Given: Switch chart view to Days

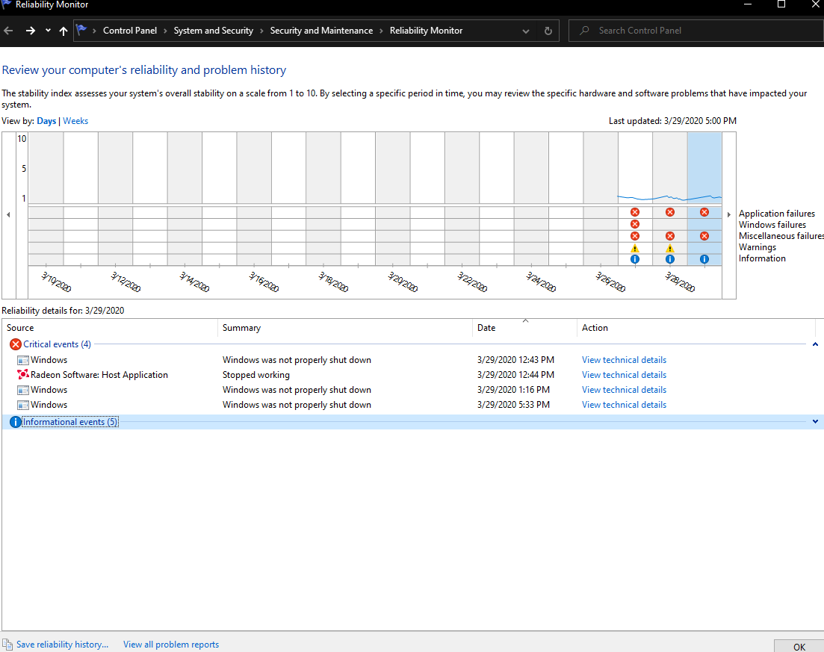Looking at the screenshot, I should coord(46,121).
